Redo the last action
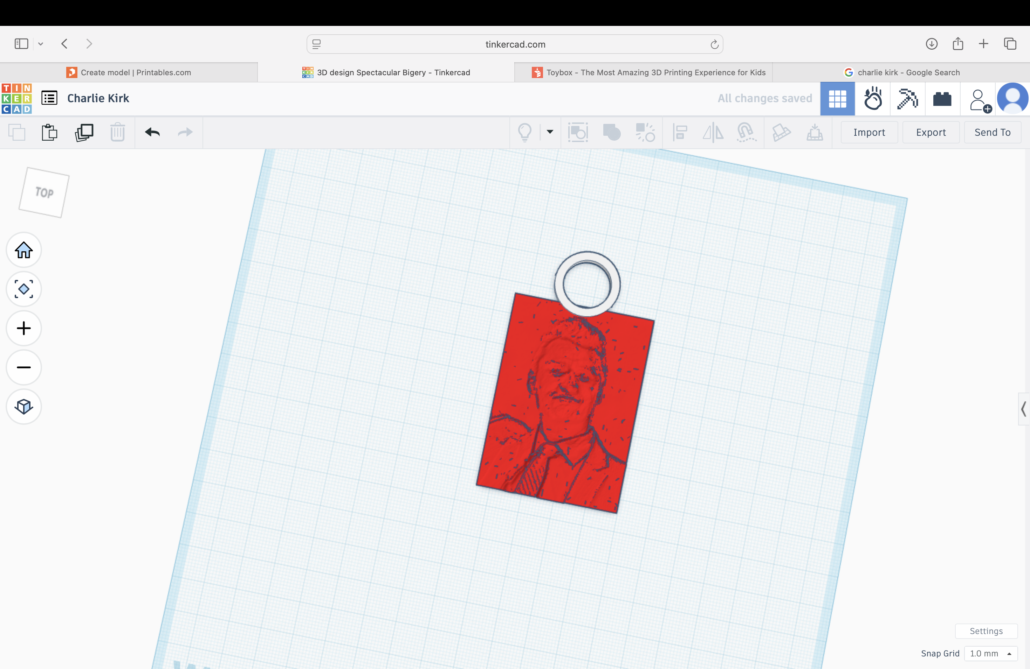This screenshot has height=669, width=1030. pos(185,132)
